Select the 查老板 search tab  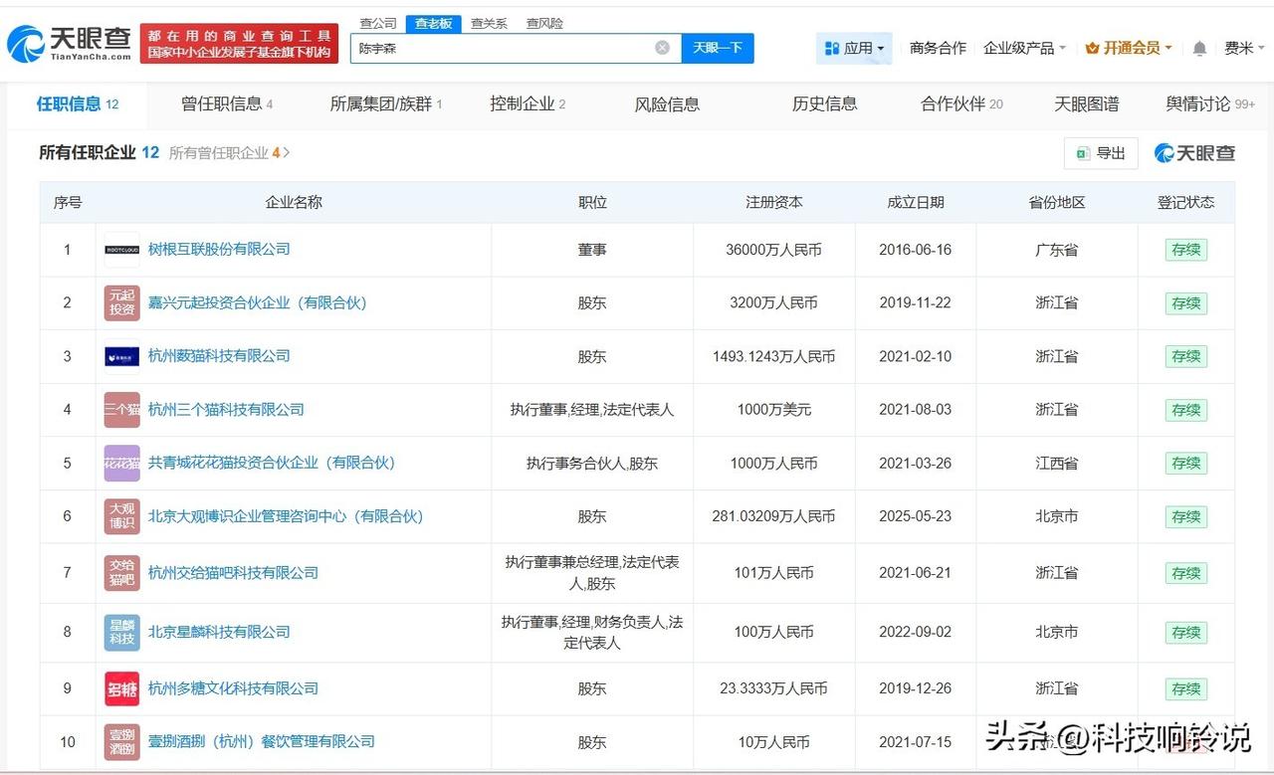433,23
